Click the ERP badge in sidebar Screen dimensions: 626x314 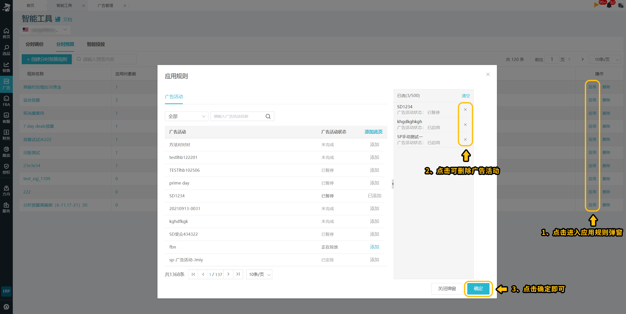point(6,291)
